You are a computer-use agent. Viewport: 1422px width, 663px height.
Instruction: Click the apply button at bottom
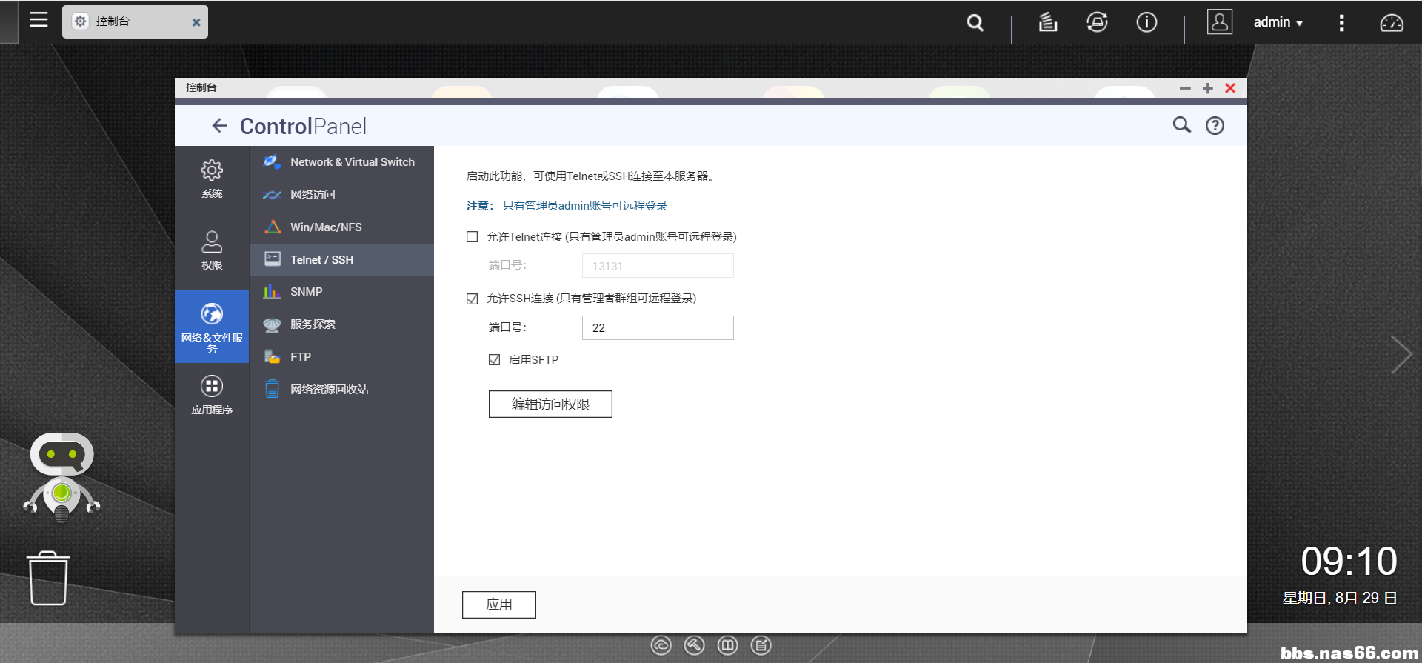point(498,604)
